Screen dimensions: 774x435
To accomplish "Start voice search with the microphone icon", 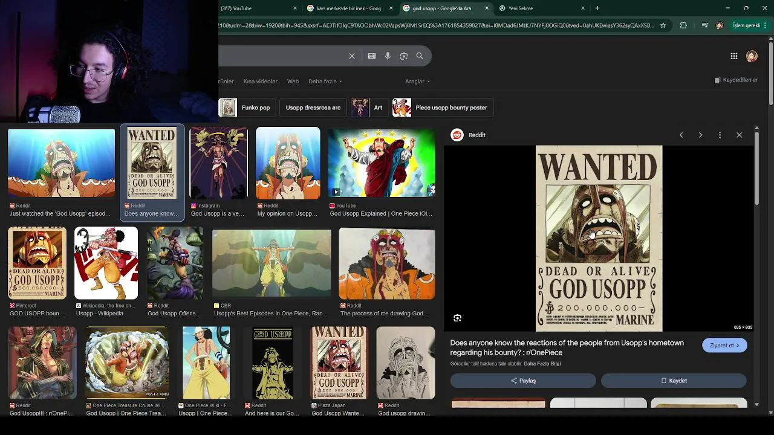I will click(388, 56).
